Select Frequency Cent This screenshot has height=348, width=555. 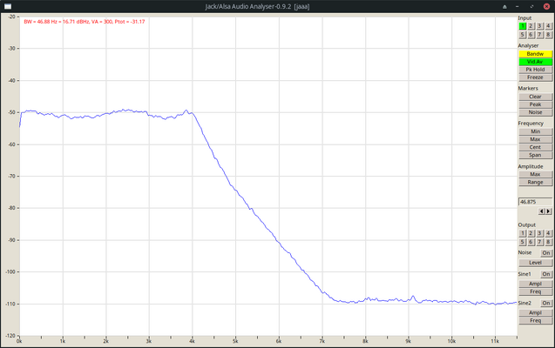click(535, 147)
